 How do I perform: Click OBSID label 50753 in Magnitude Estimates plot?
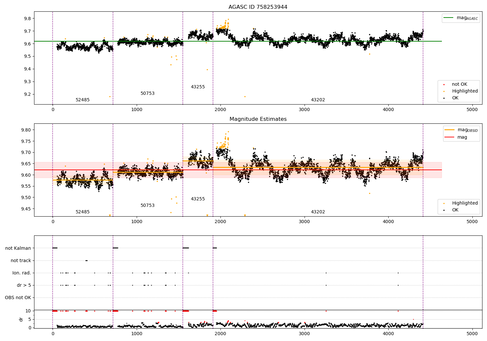pyautogui.click(x=147, y=206)
